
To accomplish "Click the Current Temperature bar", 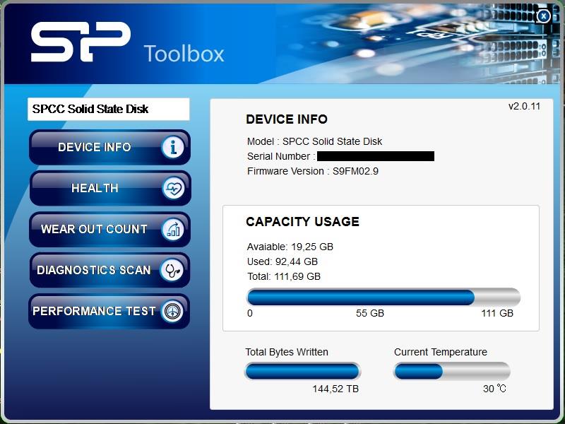I will [x=452, y=371].
